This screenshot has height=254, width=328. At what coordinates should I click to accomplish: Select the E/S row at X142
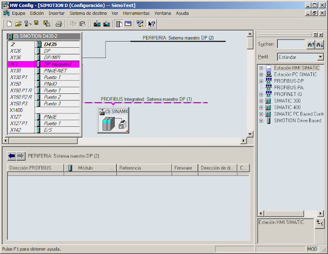click(44, 130)
